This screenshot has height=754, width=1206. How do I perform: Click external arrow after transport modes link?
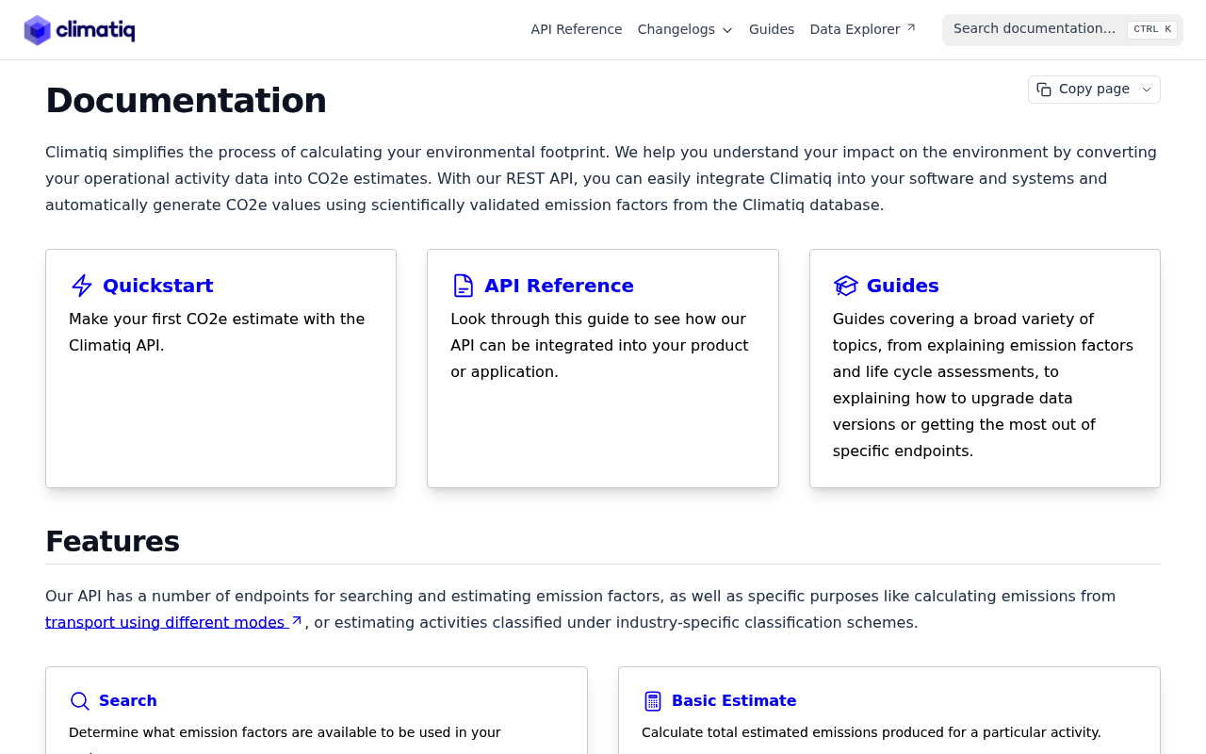[297, 621]
